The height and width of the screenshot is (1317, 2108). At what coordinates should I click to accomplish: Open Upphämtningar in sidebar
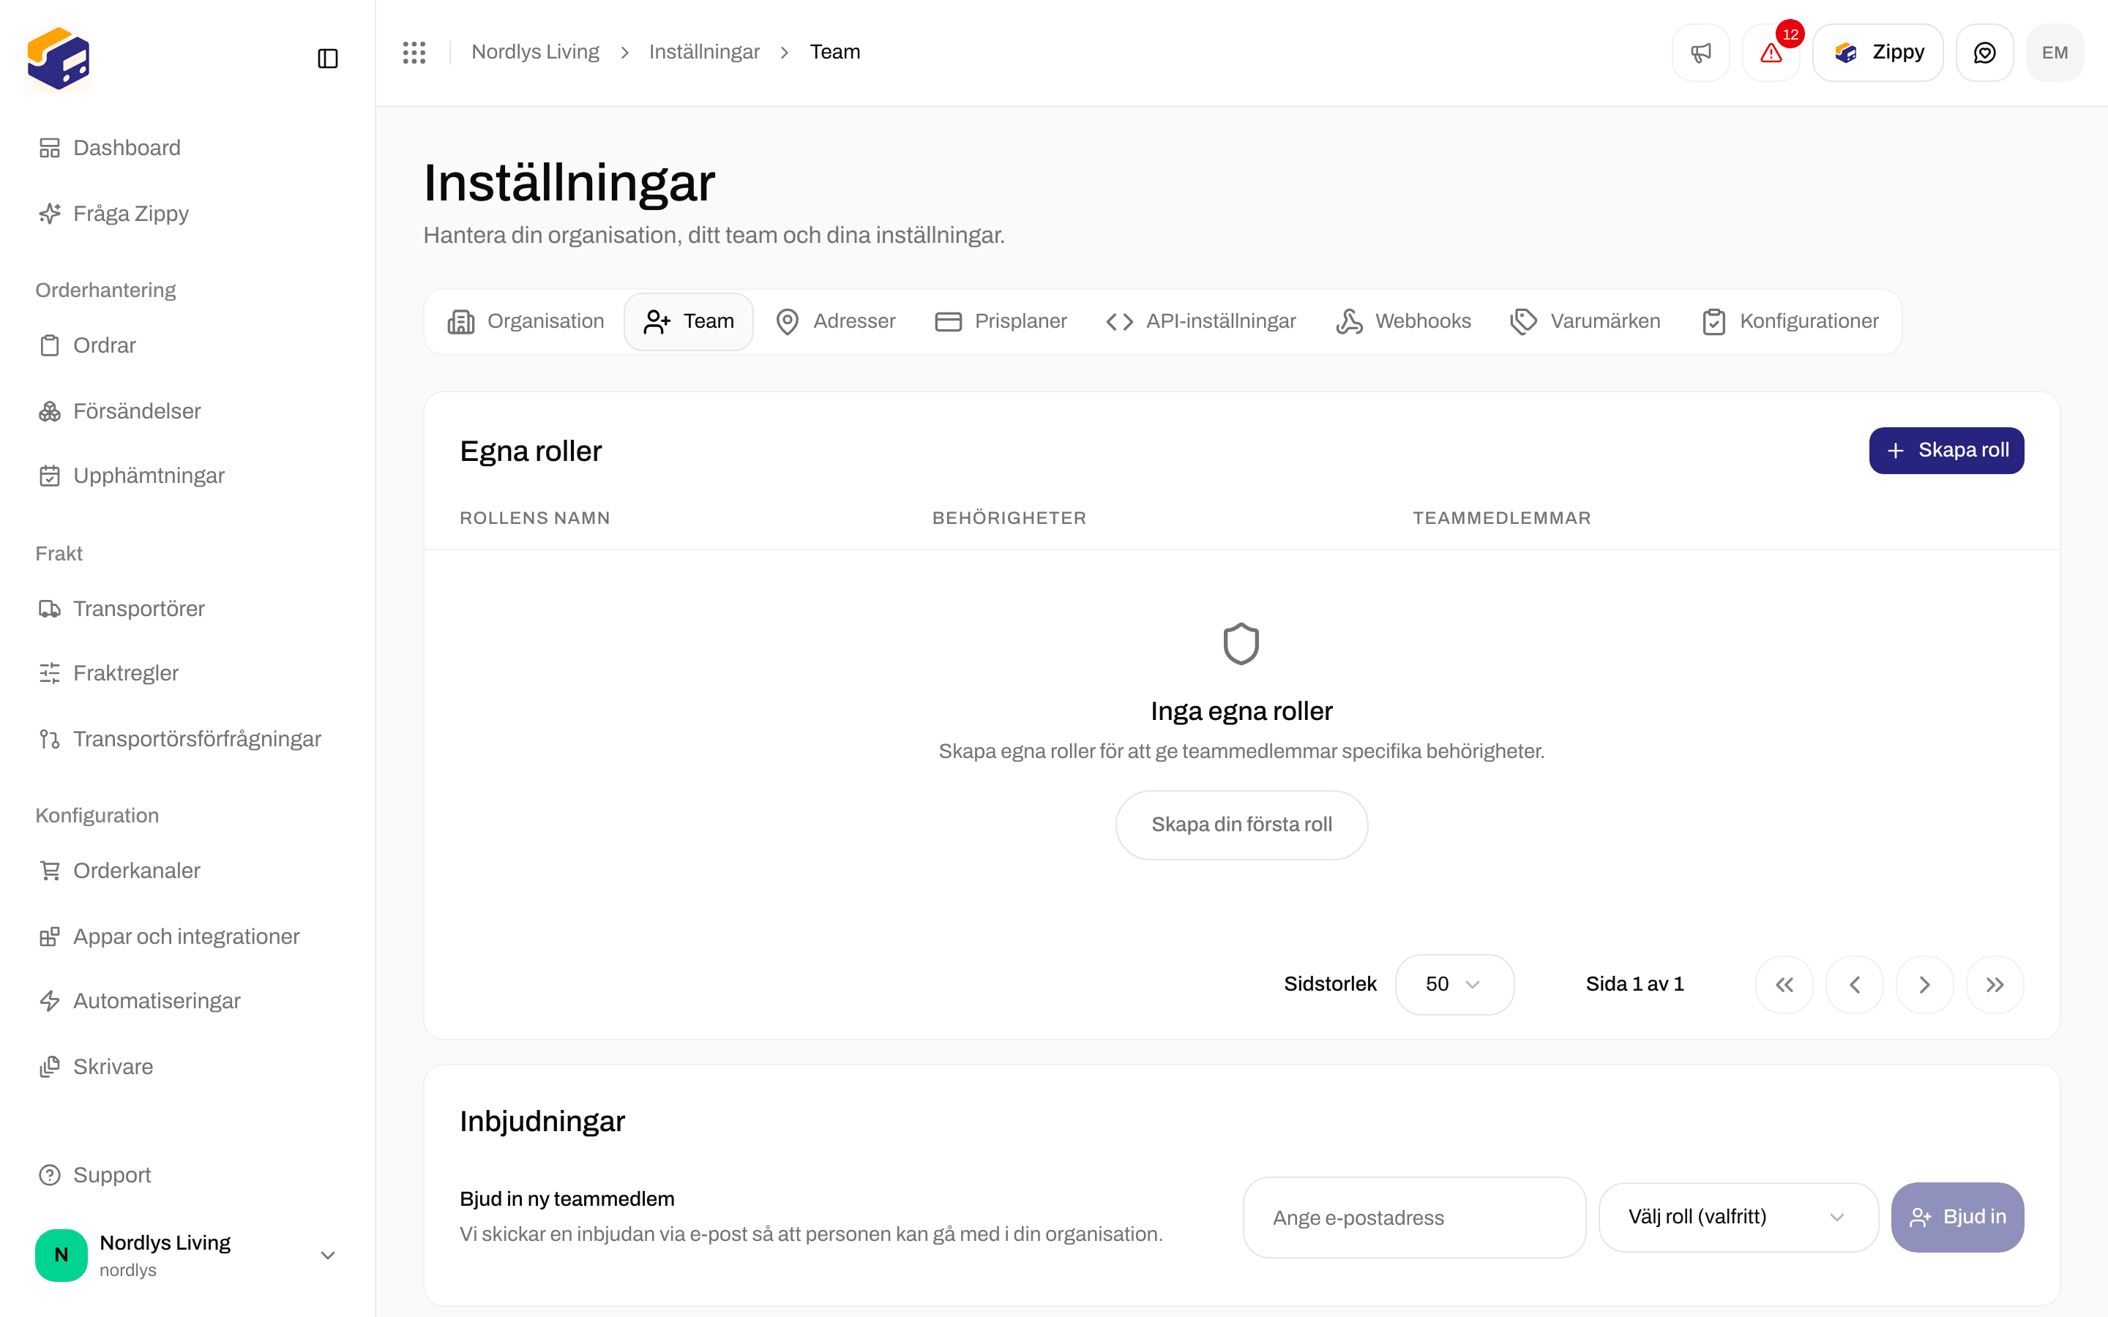187,476
